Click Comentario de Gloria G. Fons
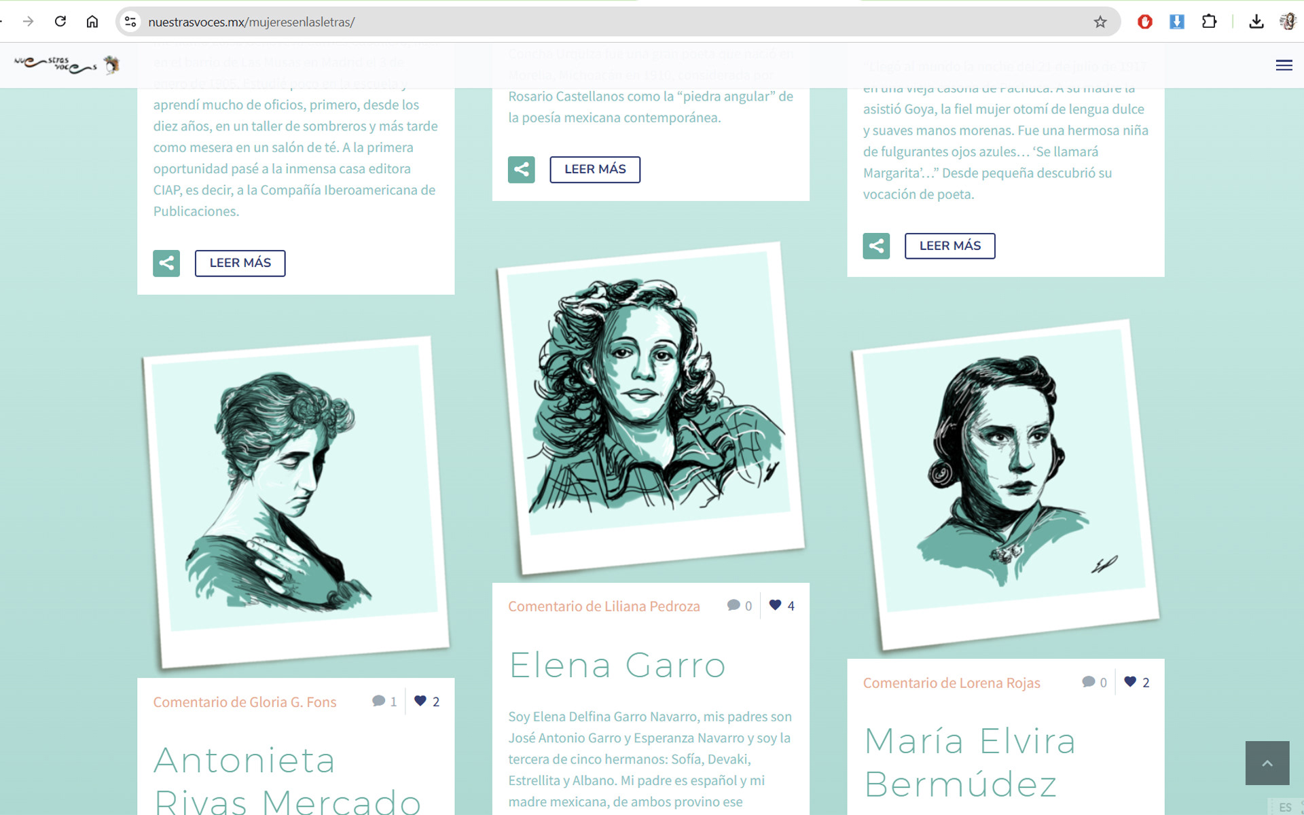Screen dimensions: 1304x815 click(244, 702)
